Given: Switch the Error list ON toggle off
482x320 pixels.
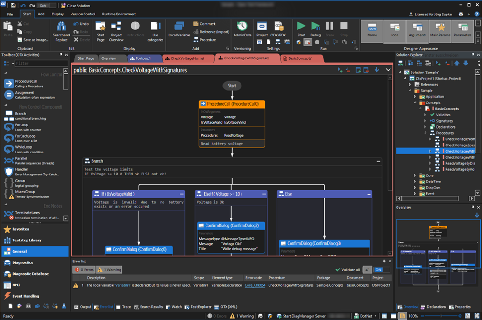Looking at the screenshot, I should (x=382, y=269).
